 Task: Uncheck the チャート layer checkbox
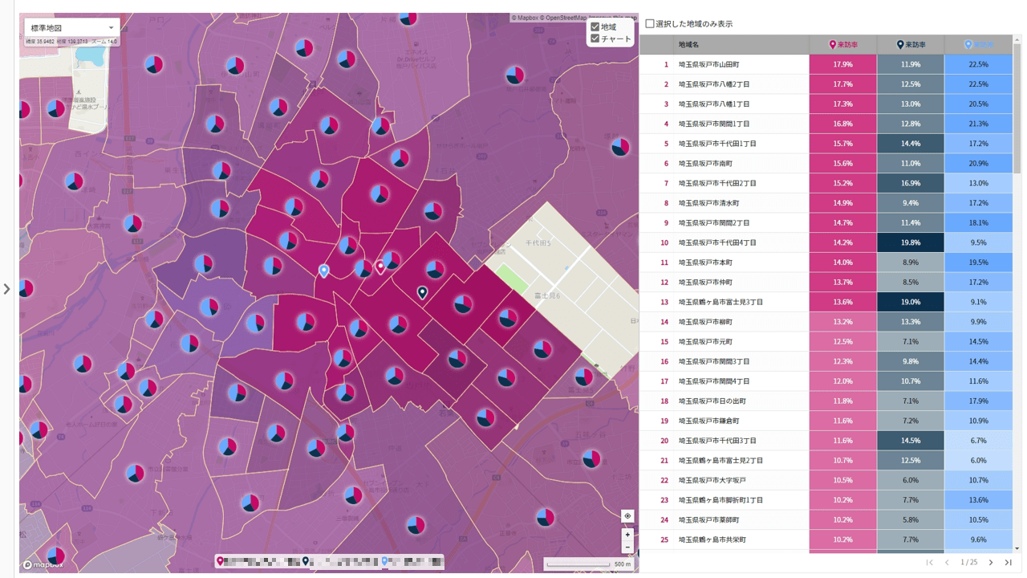click(595, 39)
